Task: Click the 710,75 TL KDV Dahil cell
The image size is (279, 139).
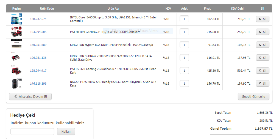Action: click(x=244, y=19)
